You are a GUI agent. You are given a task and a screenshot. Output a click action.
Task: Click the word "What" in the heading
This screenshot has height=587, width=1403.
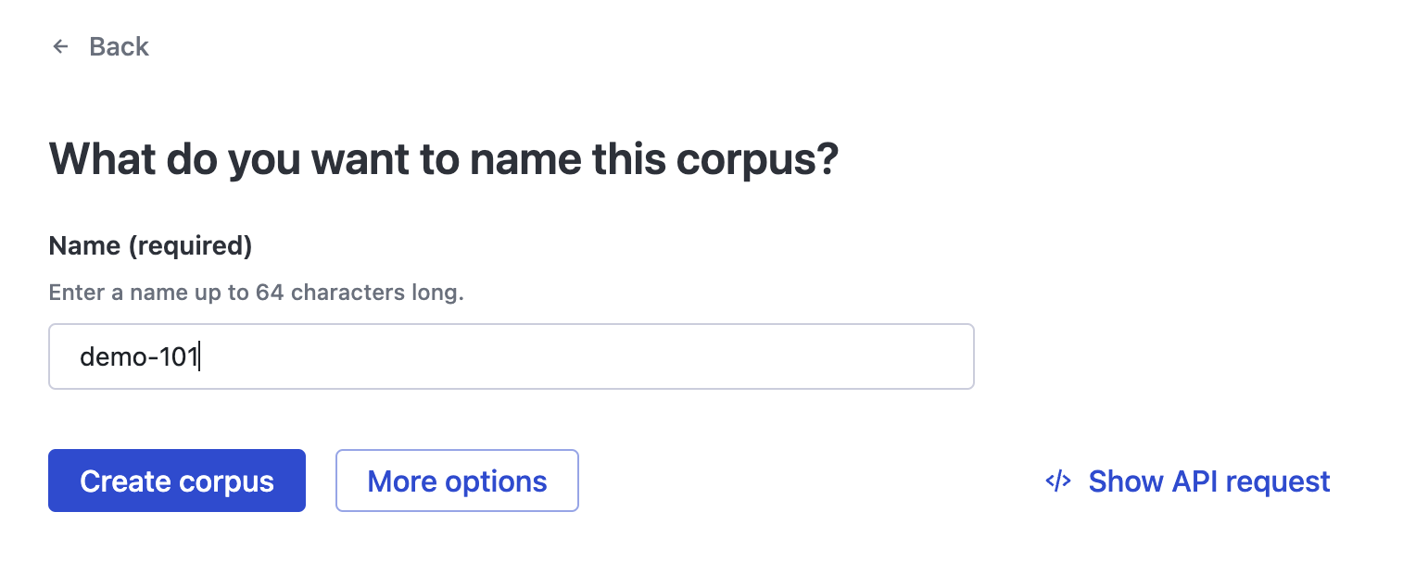pos(100,159)
